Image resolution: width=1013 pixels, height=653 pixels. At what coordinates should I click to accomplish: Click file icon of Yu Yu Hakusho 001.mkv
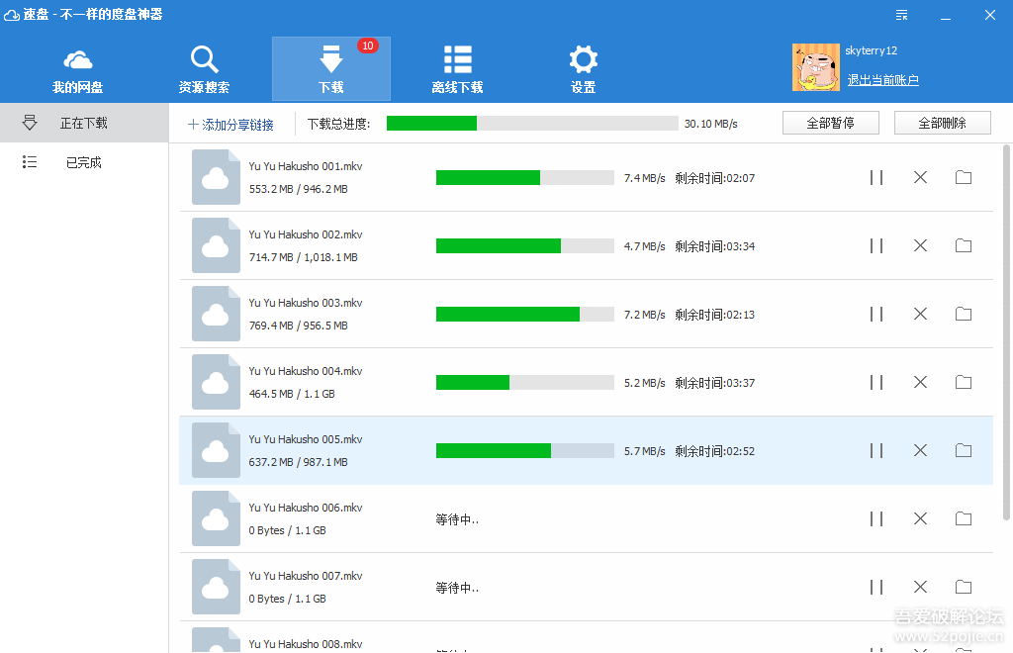pos(216,177)
